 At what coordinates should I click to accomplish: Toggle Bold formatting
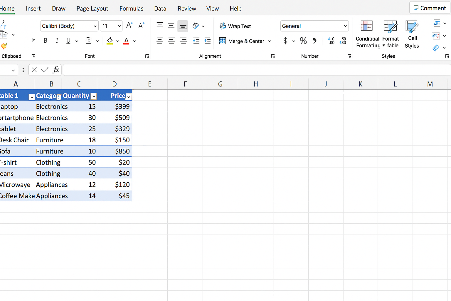click(x=45, y=41)
